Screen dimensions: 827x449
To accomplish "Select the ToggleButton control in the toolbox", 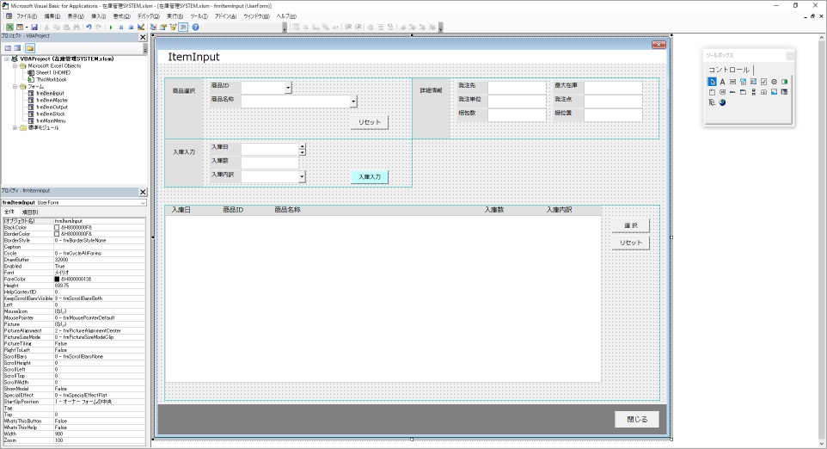I will (x=784, y=82).
